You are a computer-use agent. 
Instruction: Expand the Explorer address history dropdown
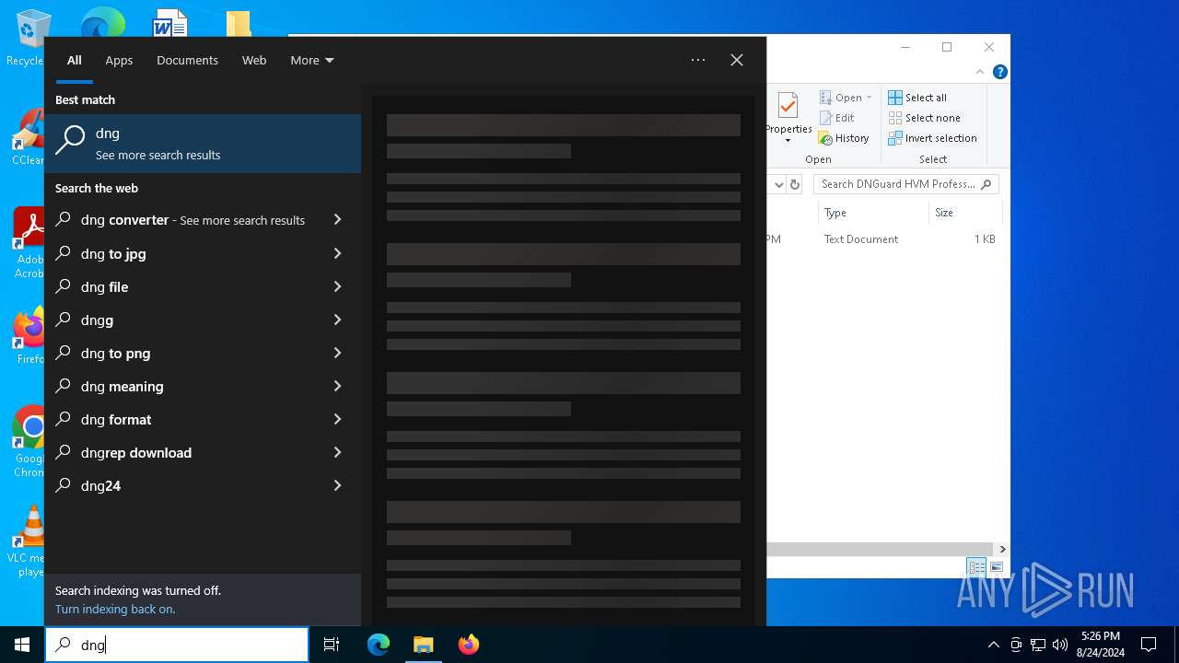click(778, 184)
